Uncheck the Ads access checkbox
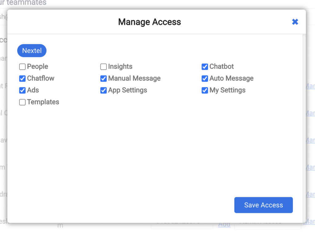315x233 pixels. [22, 90]
